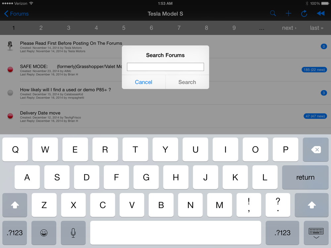The width and height of the screenshot is (331, 248).
Task: Tap Search button in dialog
Action: pos(187,82)
